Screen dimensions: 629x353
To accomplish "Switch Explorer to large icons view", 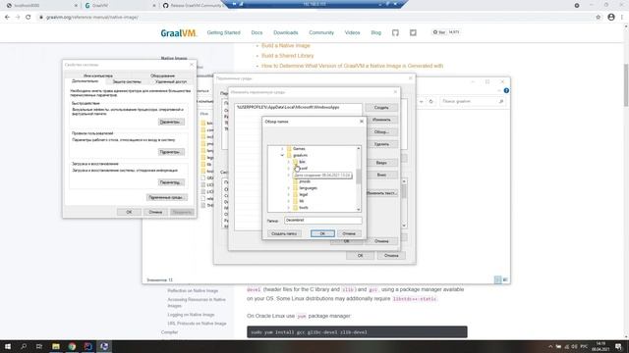I will [505, 279].
